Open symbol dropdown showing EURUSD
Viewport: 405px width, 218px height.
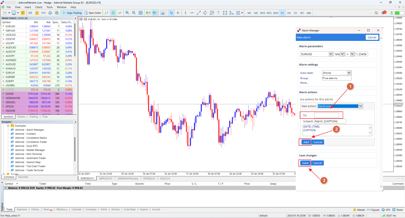pyautogui.click(x=316, y=54)
